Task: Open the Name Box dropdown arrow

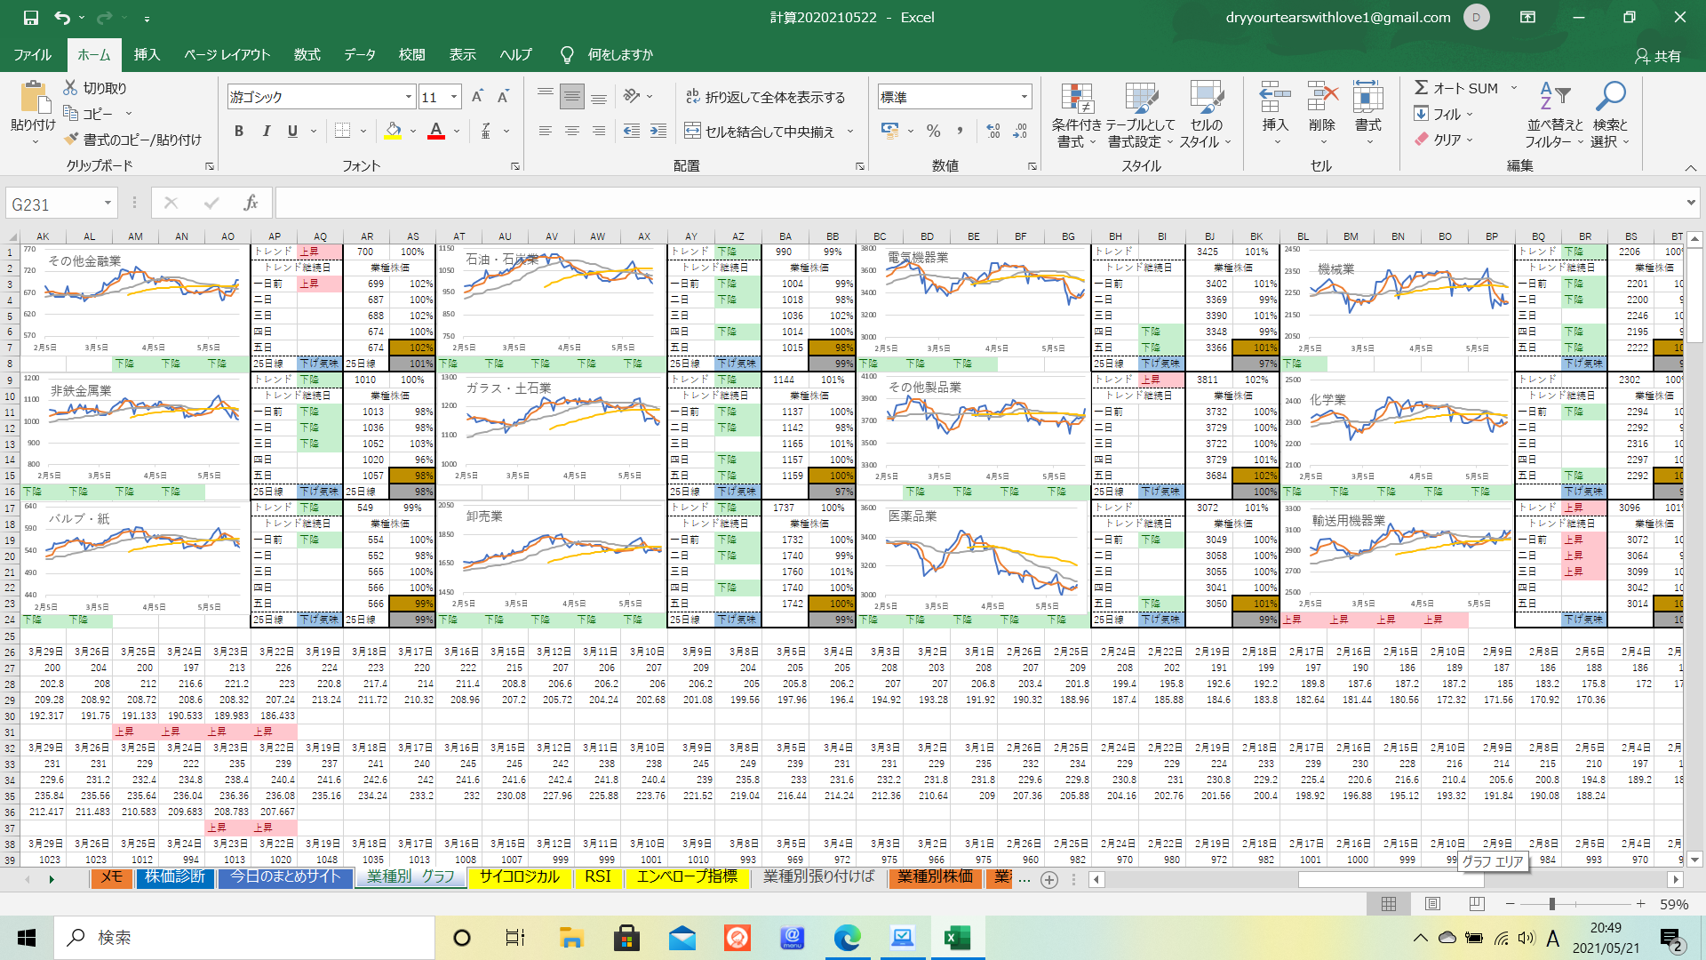Action: coord(108,204)
